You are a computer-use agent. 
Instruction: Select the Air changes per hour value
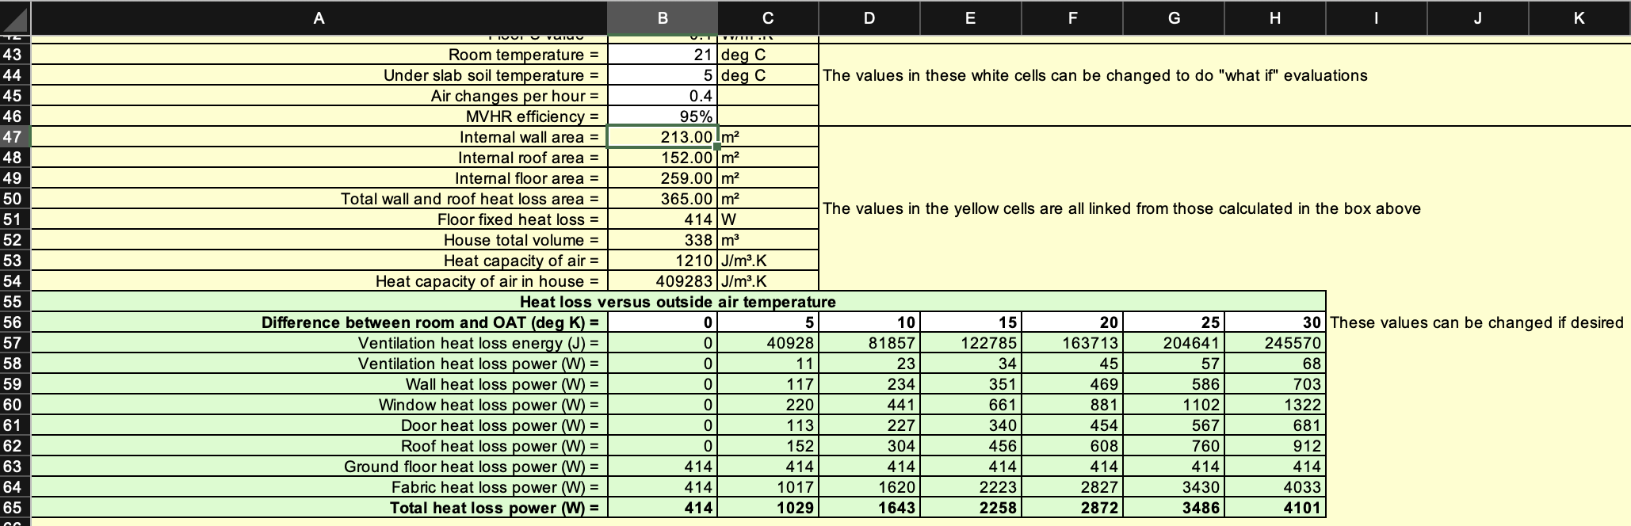[x=663, y=96]
